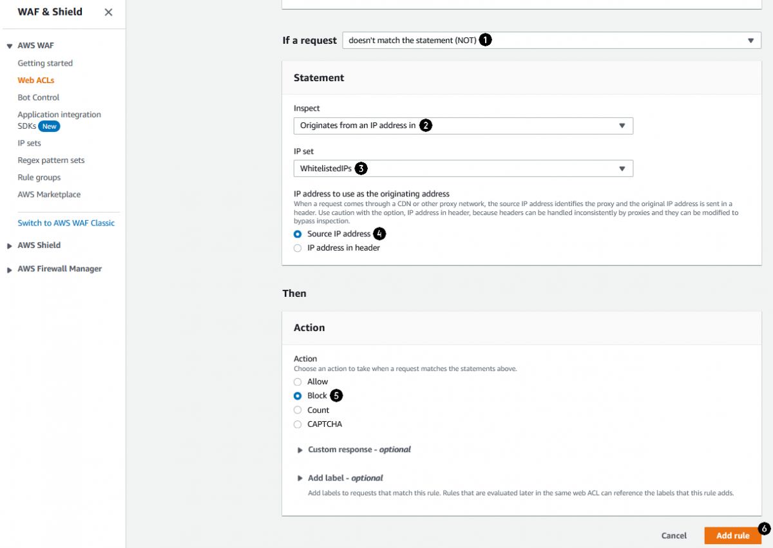The height and width of the screenshot is (548, 773).
Task: Click the Add rule button
Action: tap(732, 536)
